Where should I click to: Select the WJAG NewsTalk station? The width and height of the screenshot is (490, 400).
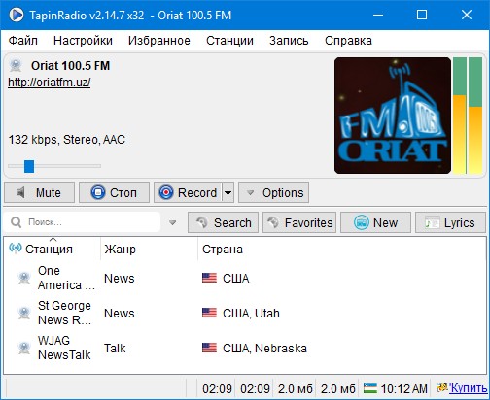click(x=245, y=348)
